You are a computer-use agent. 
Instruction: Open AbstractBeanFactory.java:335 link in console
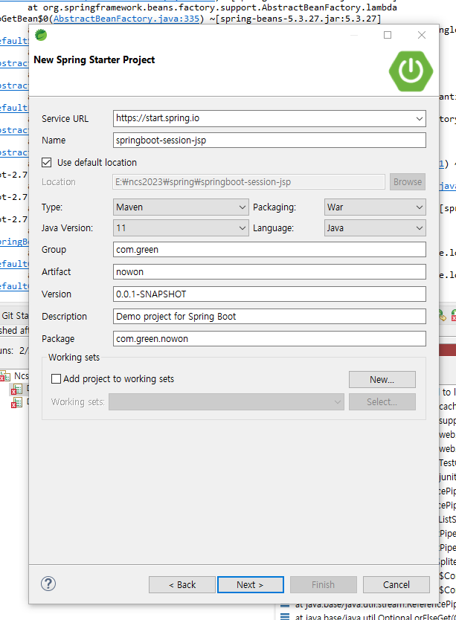[x=126, y=19]
